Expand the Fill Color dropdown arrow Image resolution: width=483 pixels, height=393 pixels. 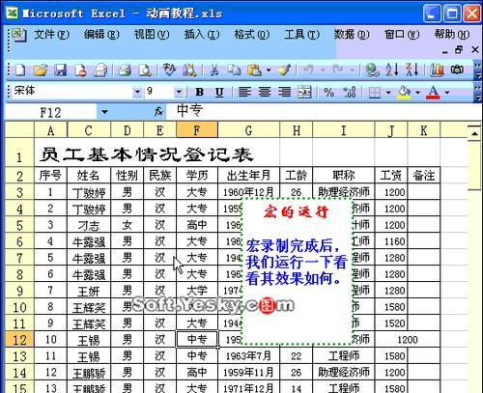tap(417, 93)
